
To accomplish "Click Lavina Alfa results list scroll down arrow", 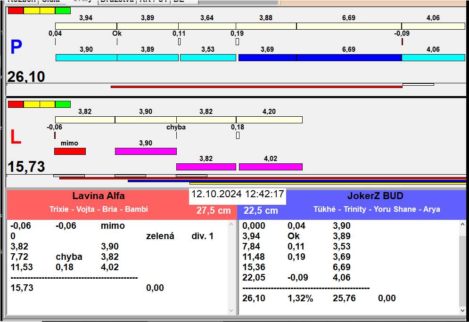I will (x=231, y=311).
